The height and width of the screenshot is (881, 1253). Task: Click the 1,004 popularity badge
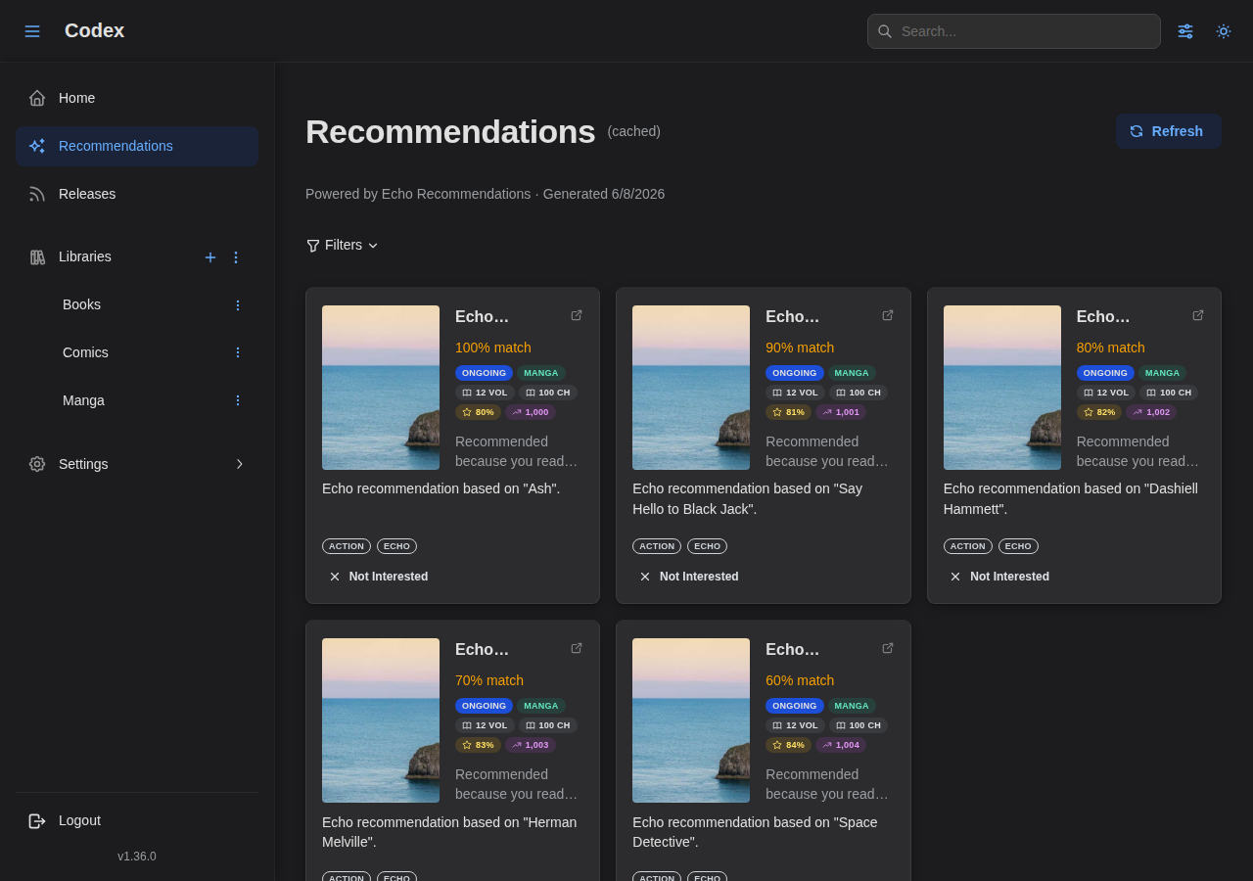pyautogui.click(x=841, y=745)
